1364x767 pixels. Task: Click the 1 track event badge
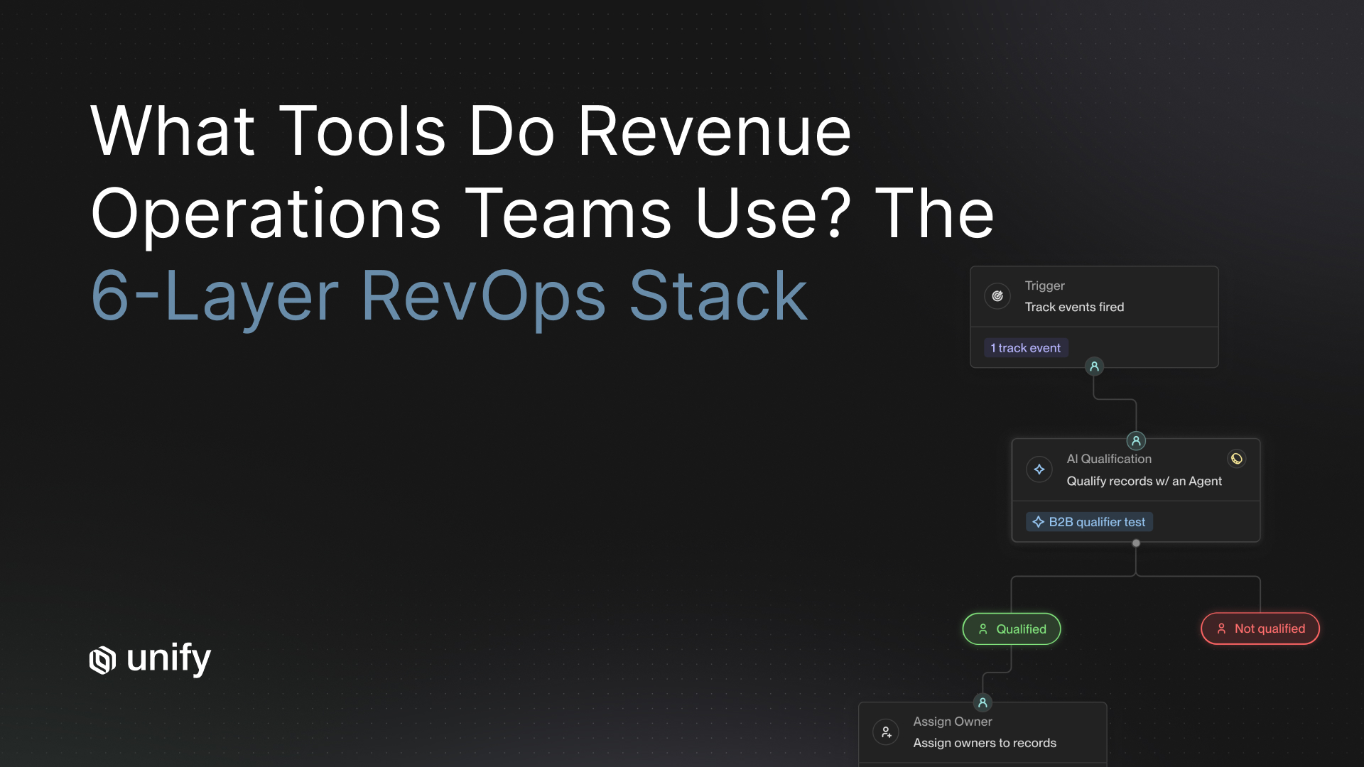coord(1025,347)
